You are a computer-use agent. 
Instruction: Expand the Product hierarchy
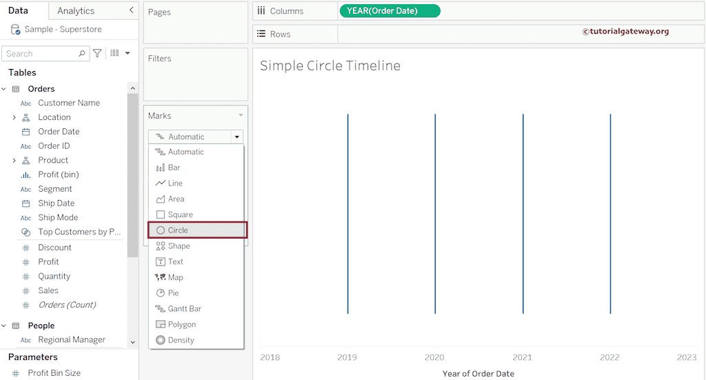(14, 160)
